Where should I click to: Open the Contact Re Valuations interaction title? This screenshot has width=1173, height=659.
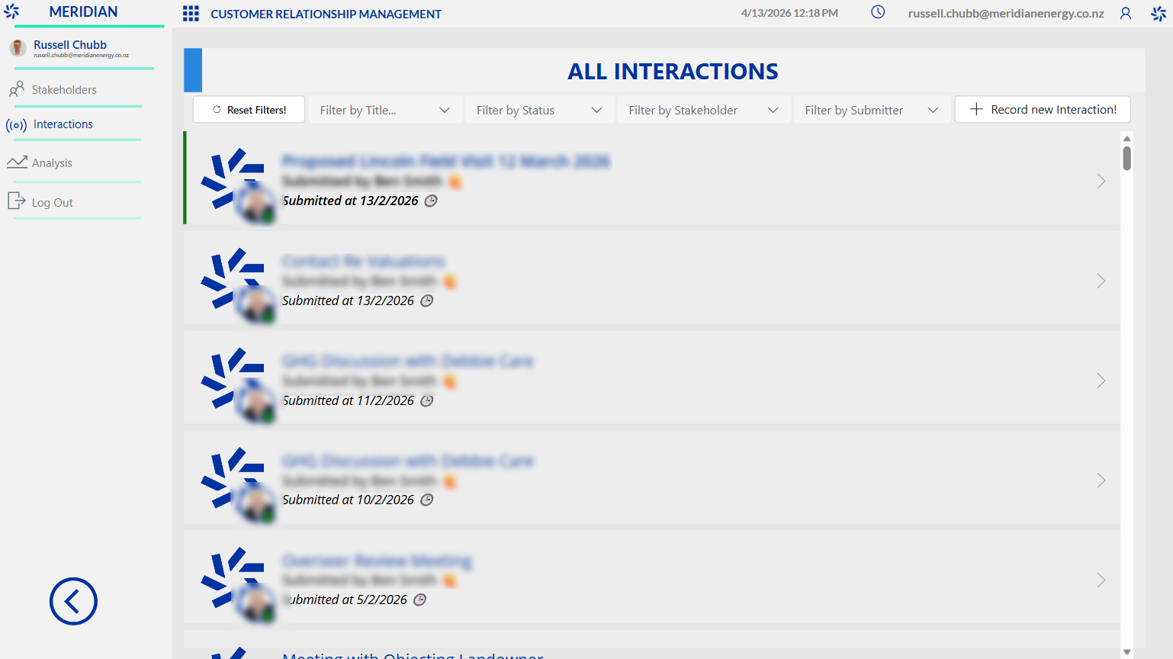coord(364,261)
